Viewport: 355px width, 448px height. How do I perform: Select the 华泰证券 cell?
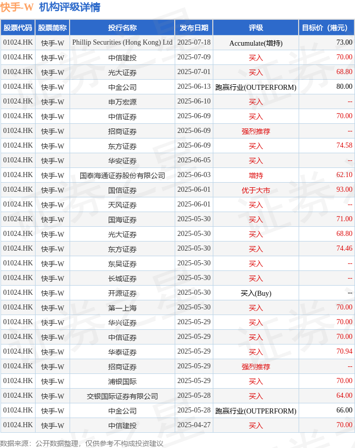point(122,352)
